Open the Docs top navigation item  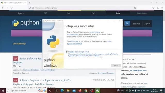tap(69, 13)
